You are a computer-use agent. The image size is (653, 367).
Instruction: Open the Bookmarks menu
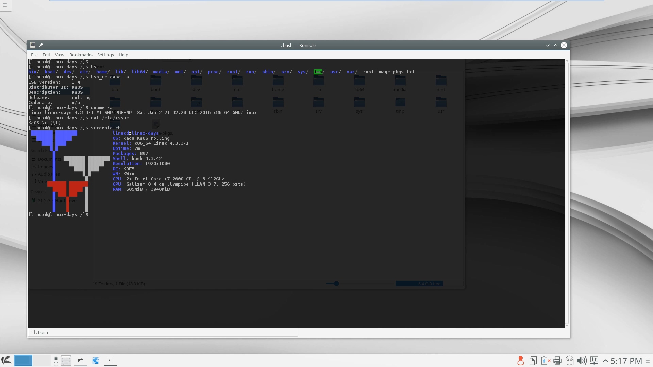point(81,55)
